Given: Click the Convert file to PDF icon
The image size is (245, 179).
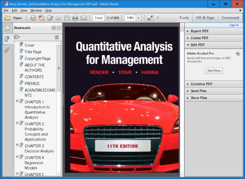Looking at the screenshot, I should [42, 18].
